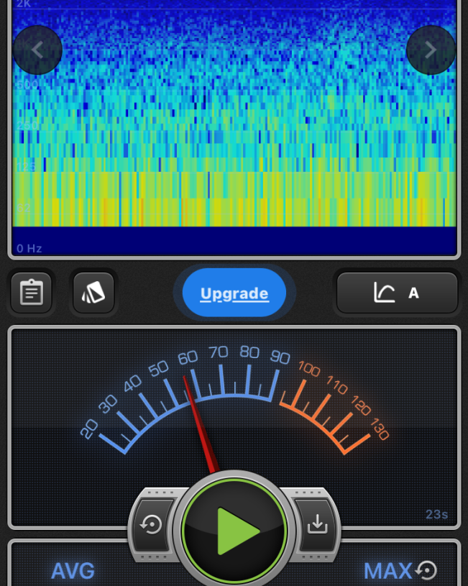Tap the 2K frequency axis label

click(x=24, y=4)
